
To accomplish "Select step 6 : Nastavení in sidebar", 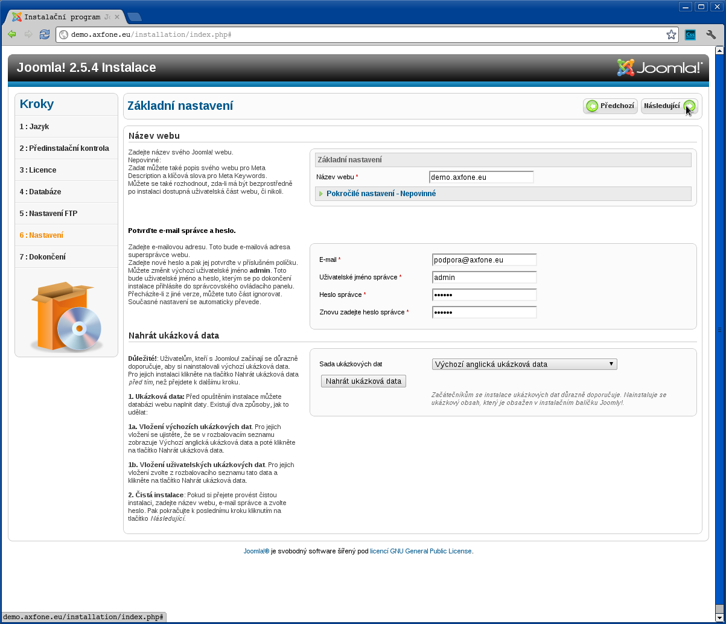I will point(41,235).
